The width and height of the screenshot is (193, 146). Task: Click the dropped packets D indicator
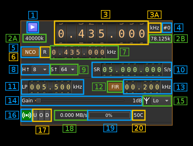(x=47, y=115)
